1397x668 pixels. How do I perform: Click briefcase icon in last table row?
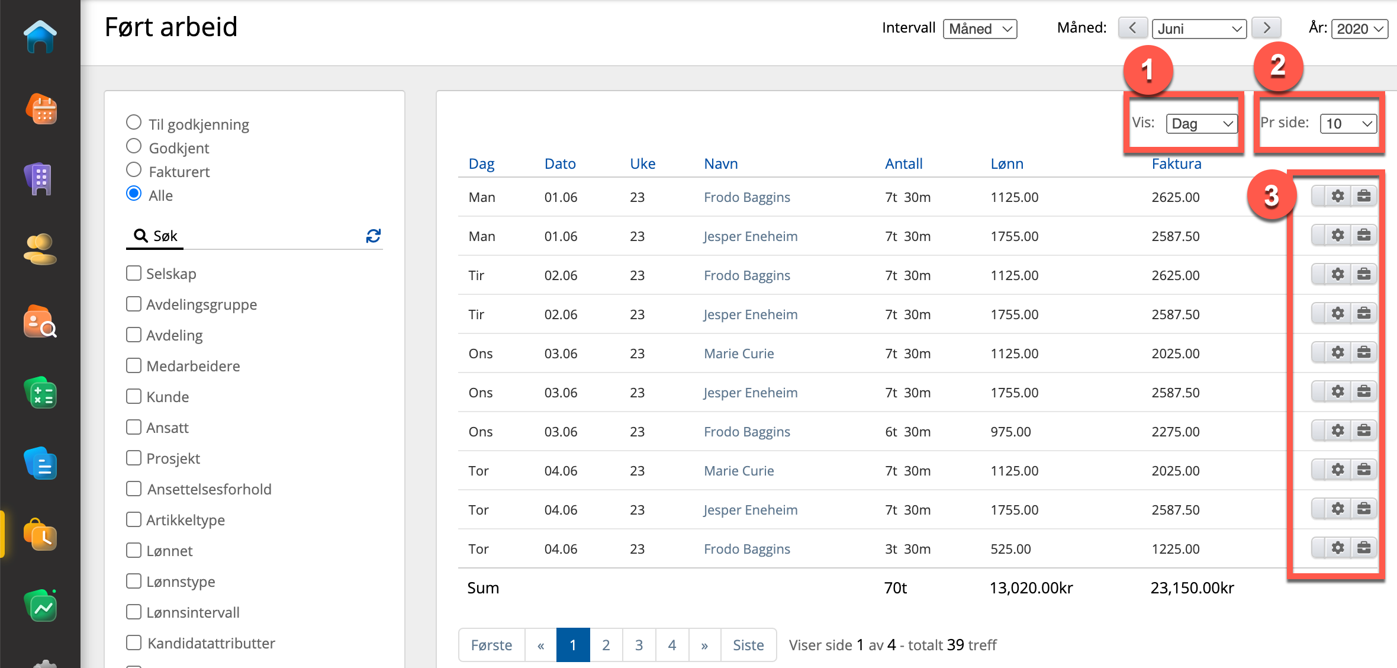[x=1364, y=548]
